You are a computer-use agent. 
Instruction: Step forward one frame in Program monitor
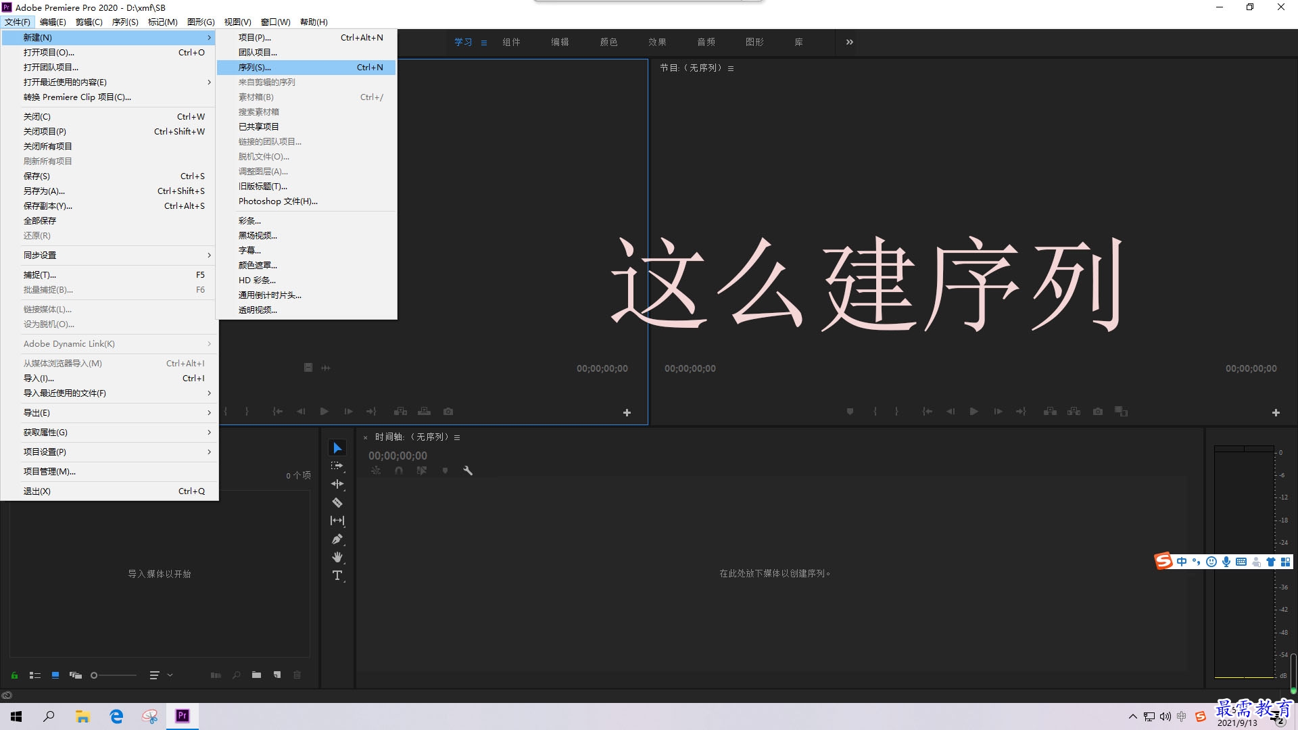click(998, 412)
